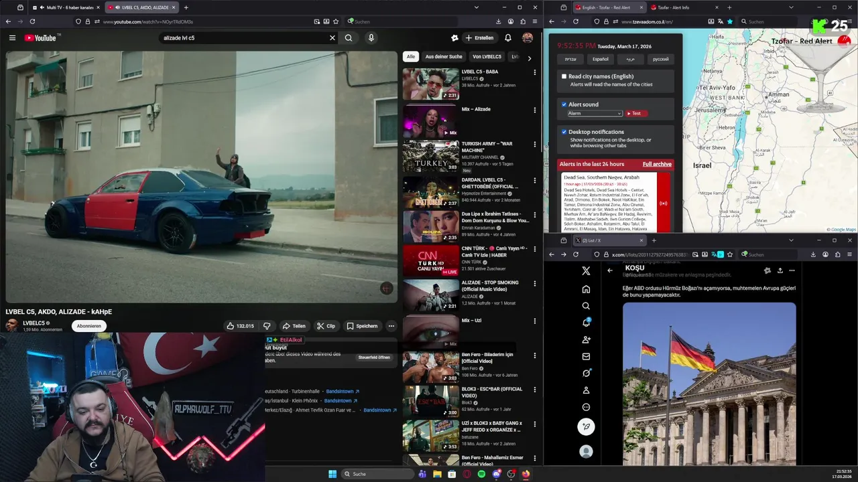Open X profile person icon

pos(586,390)
